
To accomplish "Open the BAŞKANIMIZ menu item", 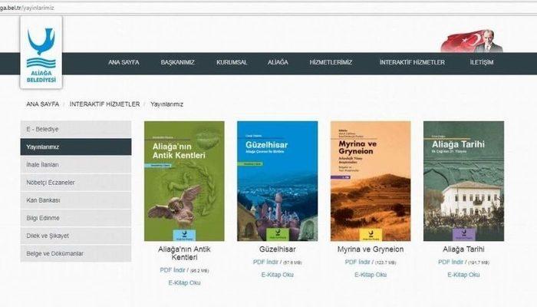I will (178, 62).
